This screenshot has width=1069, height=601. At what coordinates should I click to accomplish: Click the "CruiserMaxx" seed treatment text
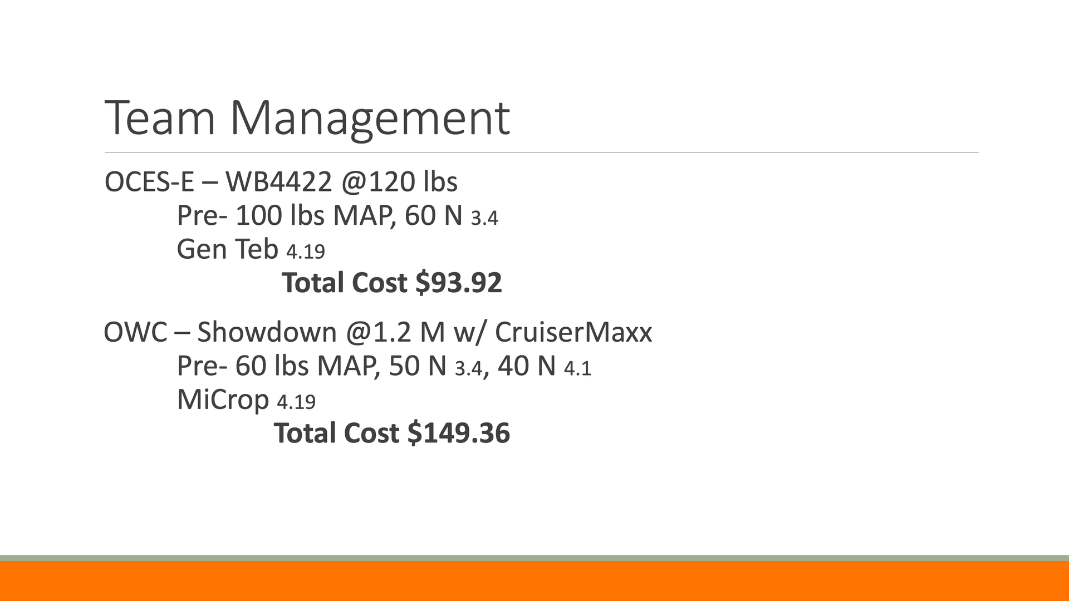pyautogui.click(x=573, y=332)
